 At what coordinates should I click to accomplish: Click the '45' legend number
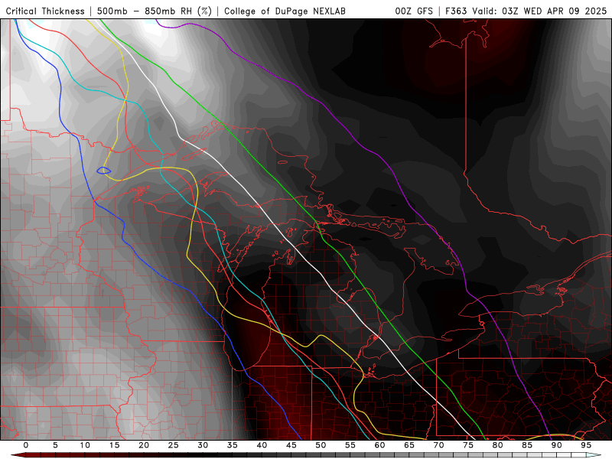pyautogui.click(x=291, y=445)
